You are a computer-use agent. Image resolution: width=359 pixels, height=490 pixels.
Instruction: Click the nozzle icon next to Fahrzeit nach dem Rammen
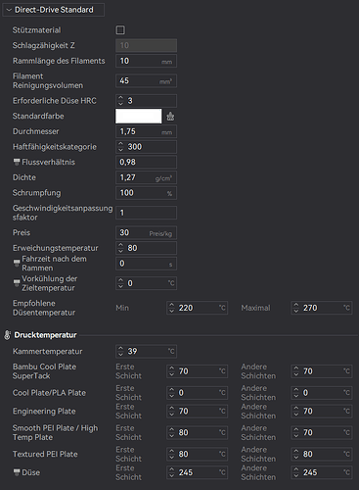coord(17,263)
